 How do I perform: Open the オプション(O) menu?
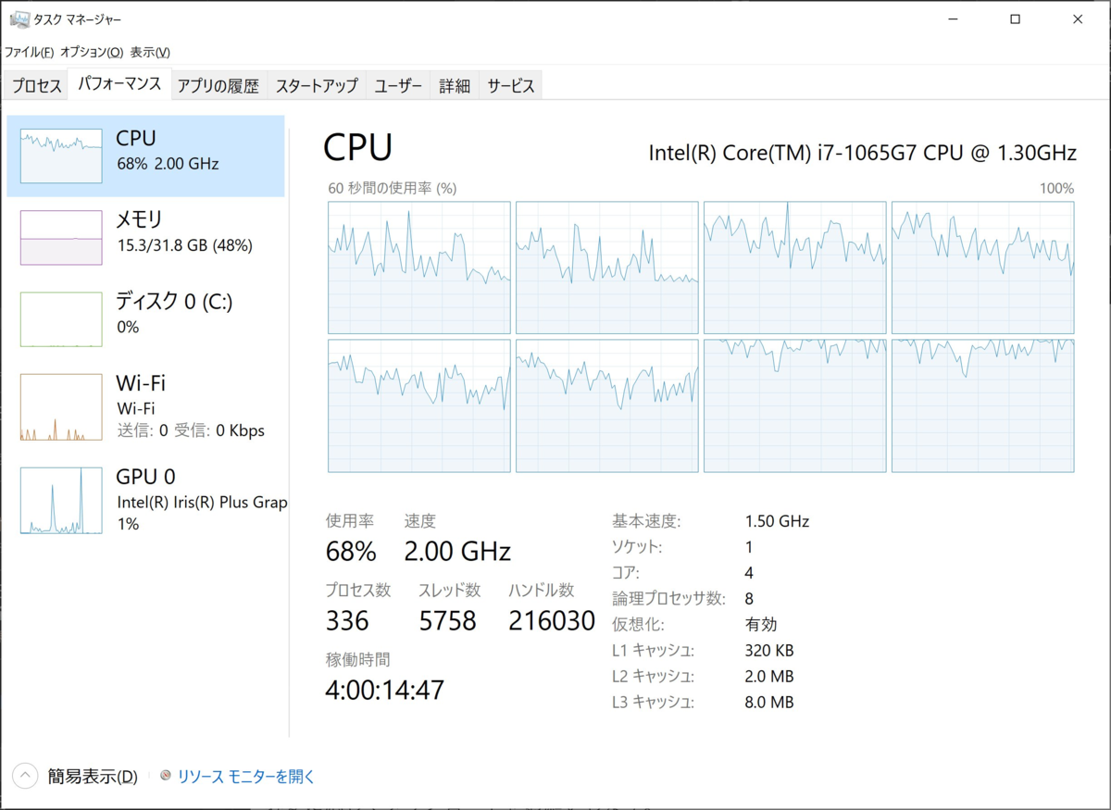[92, 52]
